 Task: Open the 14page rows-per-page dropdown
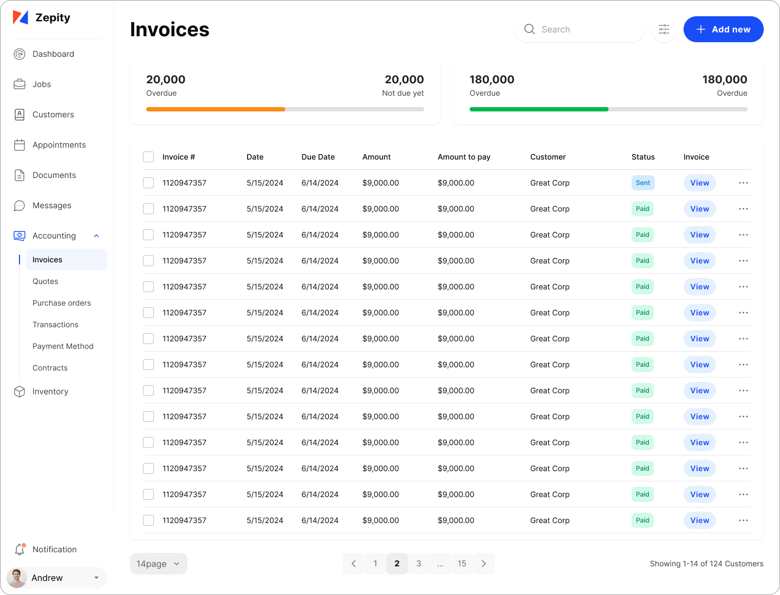pyautogui.click(x=158, y=564)
